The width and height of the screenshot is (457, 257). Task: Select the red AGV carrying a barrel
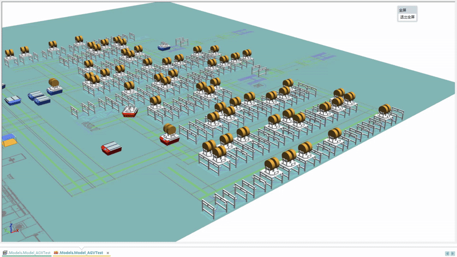[x=170, y=135]
